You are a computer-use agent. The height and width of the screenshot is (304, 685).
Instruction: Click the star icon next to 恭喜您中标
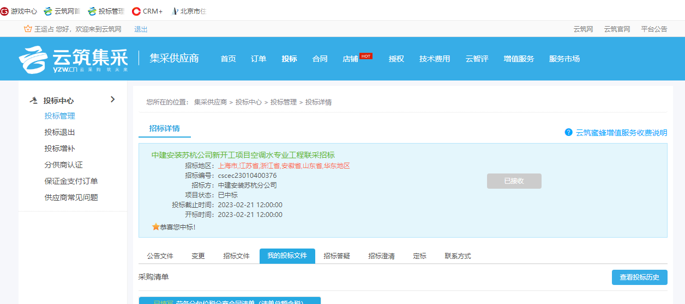[155, 227]
